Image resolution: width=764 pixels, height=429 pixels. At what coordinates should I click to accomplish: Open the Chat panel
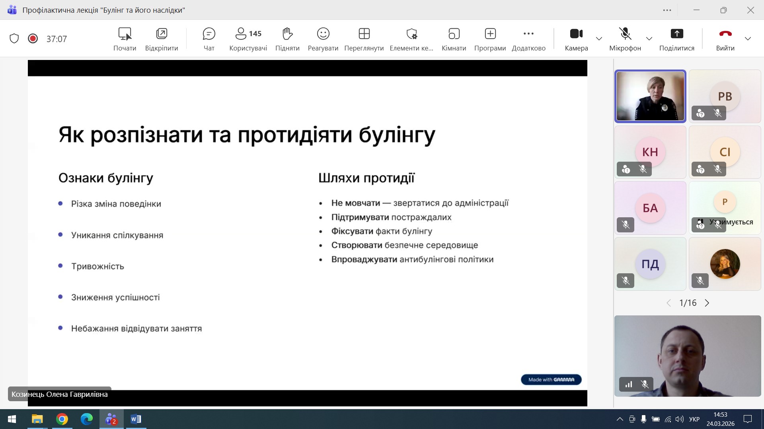pyautogui.click(x=209, y=39)
